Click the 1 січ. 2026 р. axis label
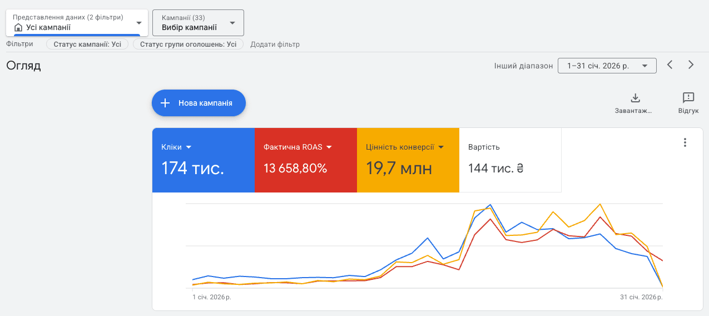Image resolution: width=709 pixels, height=316 pixels. [212, 297]
